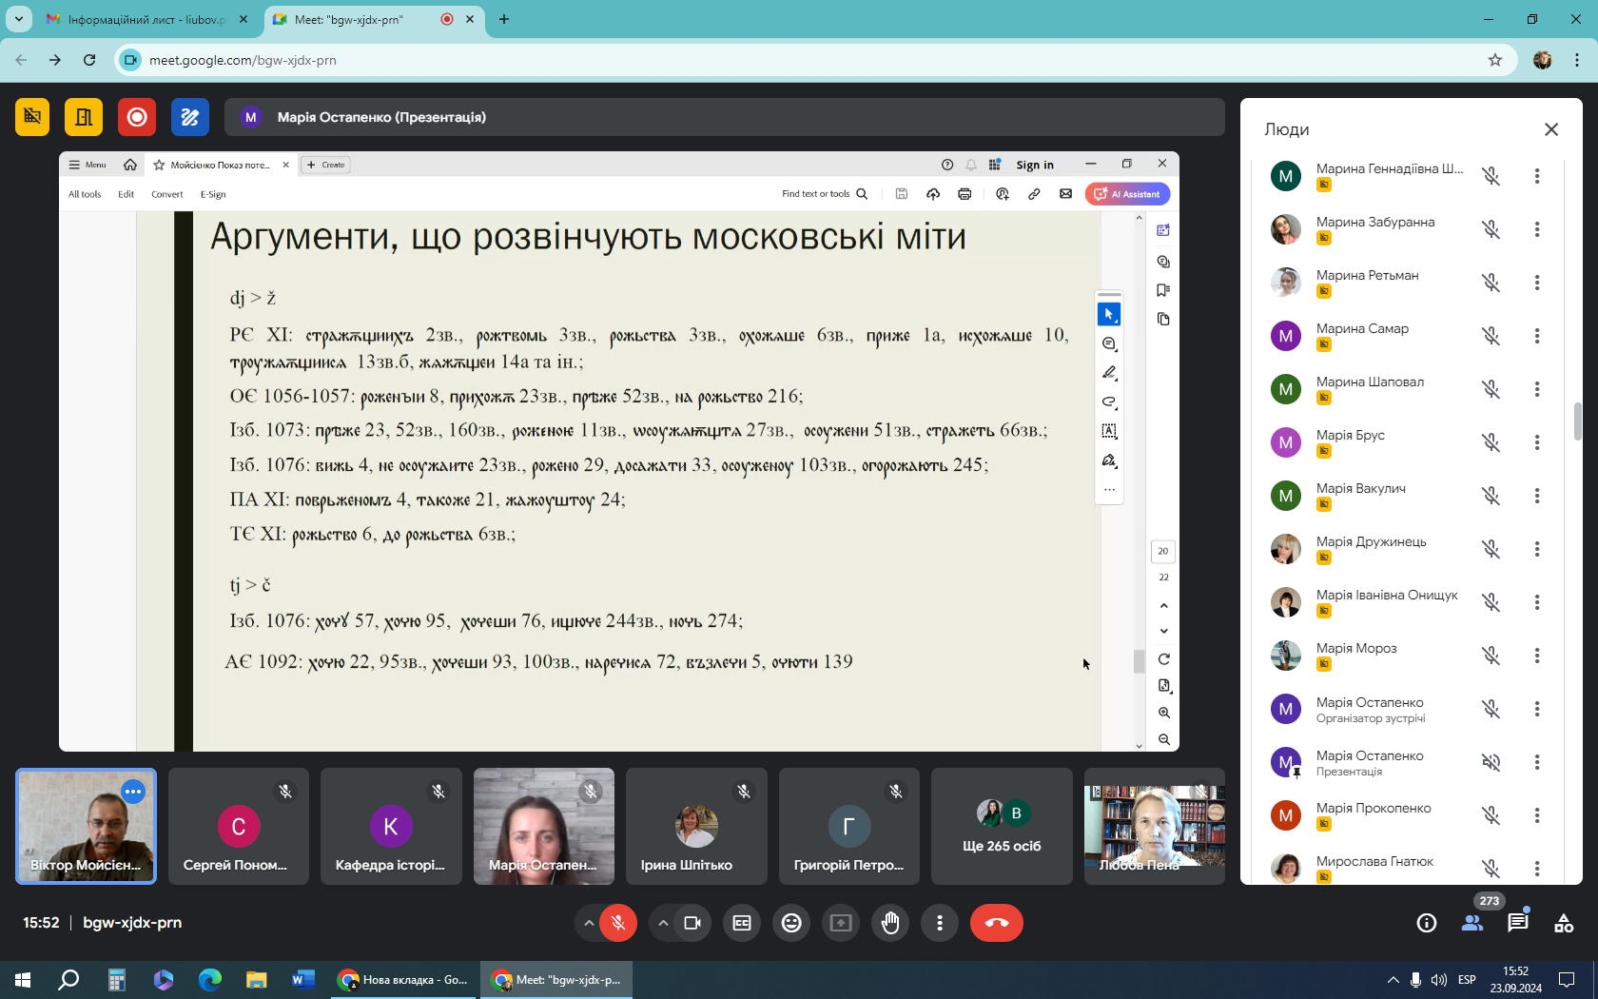Open meeting details info icon
This screenshot has width=1598, height=999.
click(1426, 923)
